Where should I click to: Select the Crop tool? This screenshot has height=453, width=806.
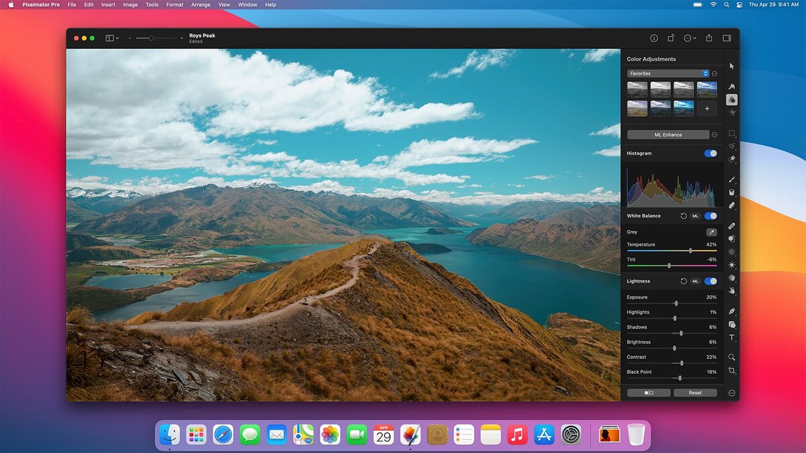pyautogui.click(x=731, y=371)
